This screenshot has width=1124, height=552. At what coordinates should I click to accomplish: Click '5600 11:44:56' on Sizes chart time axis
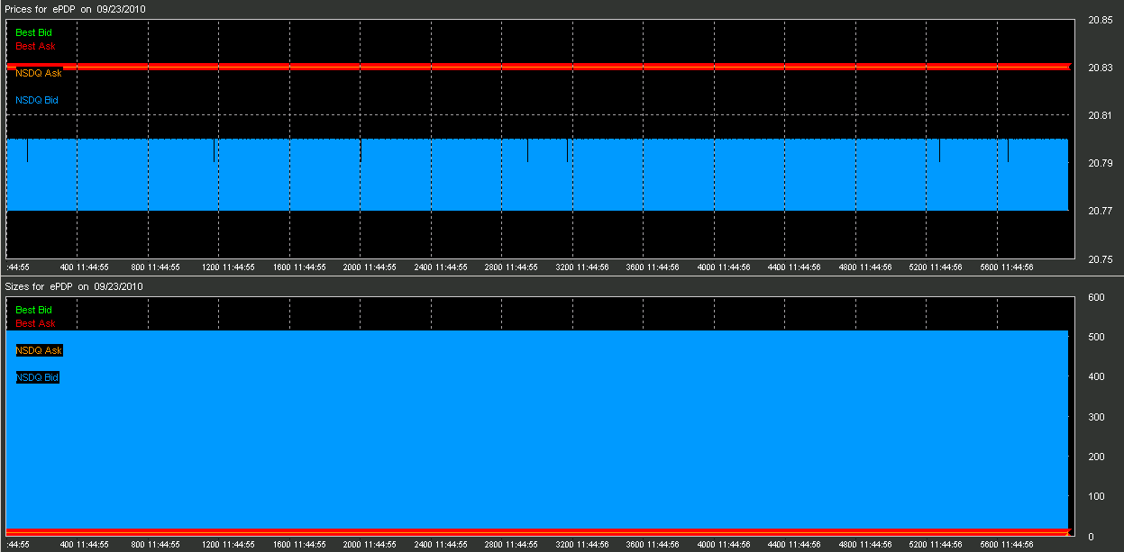1007,545
